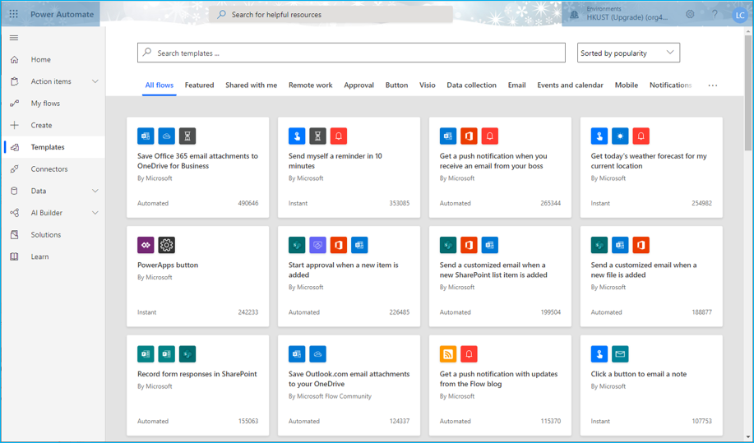Click the My flows icon
The image size is (754, 443).
tap(15, 104)
